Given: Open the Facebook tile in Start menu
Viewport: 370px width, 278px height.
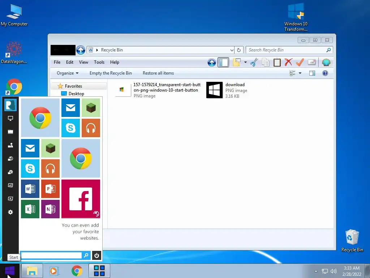Looking at the screenshot, I should pyautogui.click(x=81, y=199).
